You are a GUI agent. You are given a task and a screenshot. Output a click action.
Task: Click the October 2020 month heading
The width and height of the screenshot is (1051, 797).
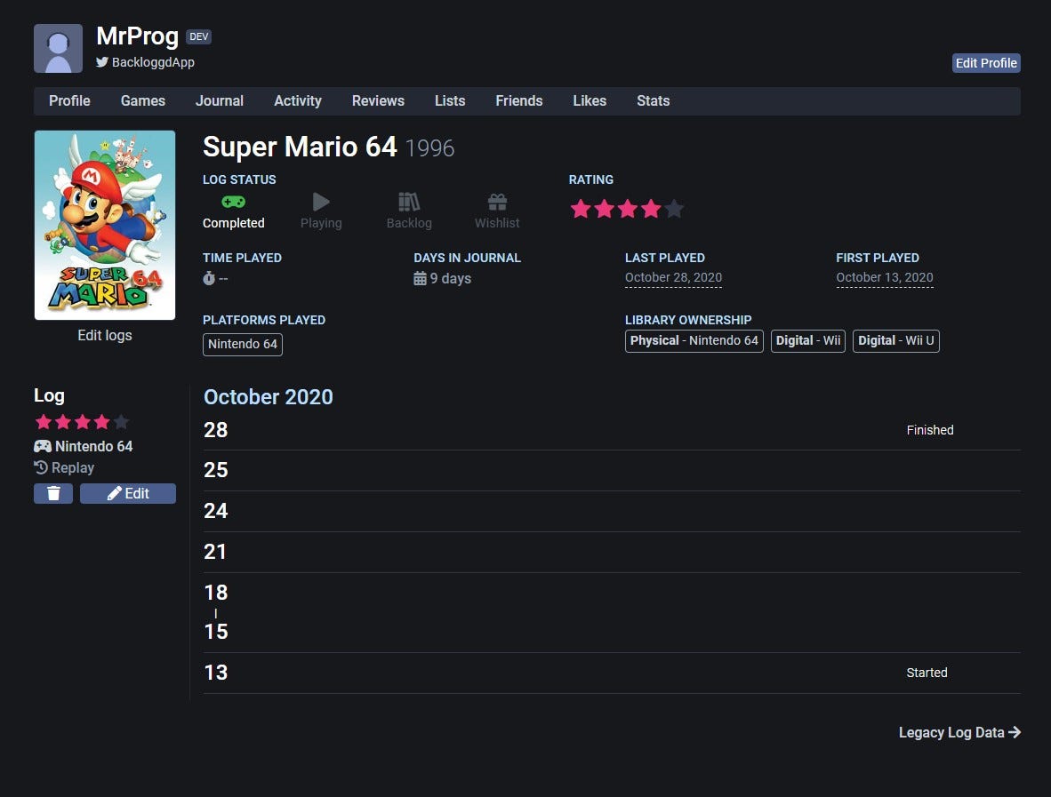click(269, 397)
